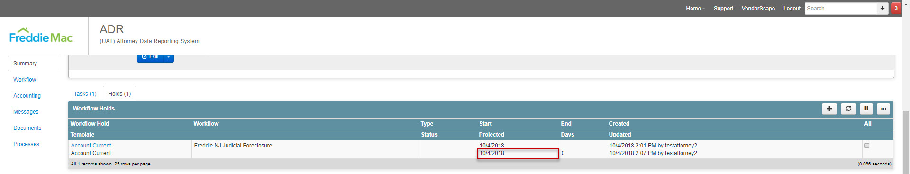The image size is (910, 174).
Task: Select the Account Current hold row checkbox
Action: coord(867,146)
